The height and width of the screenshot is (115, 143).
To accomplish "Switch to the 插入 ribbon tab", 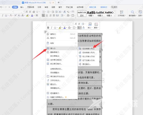I will click(x=22, y=7).
